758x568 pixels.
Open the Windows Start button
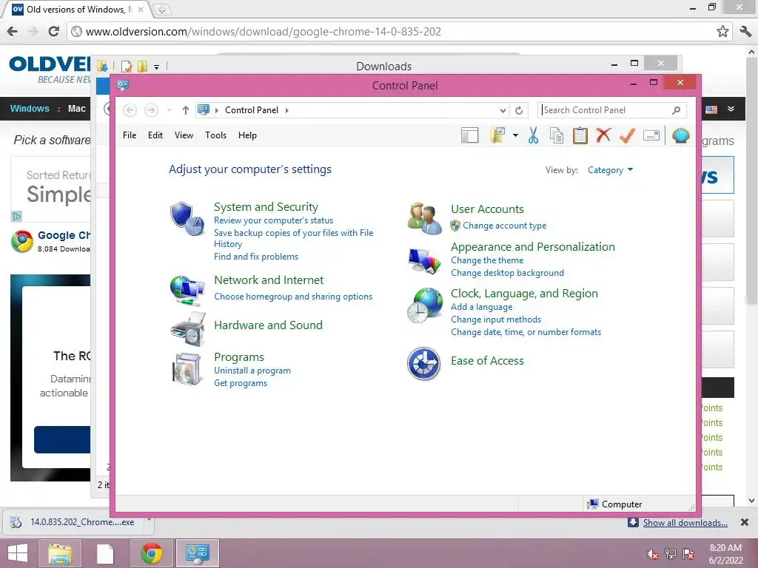18,553
